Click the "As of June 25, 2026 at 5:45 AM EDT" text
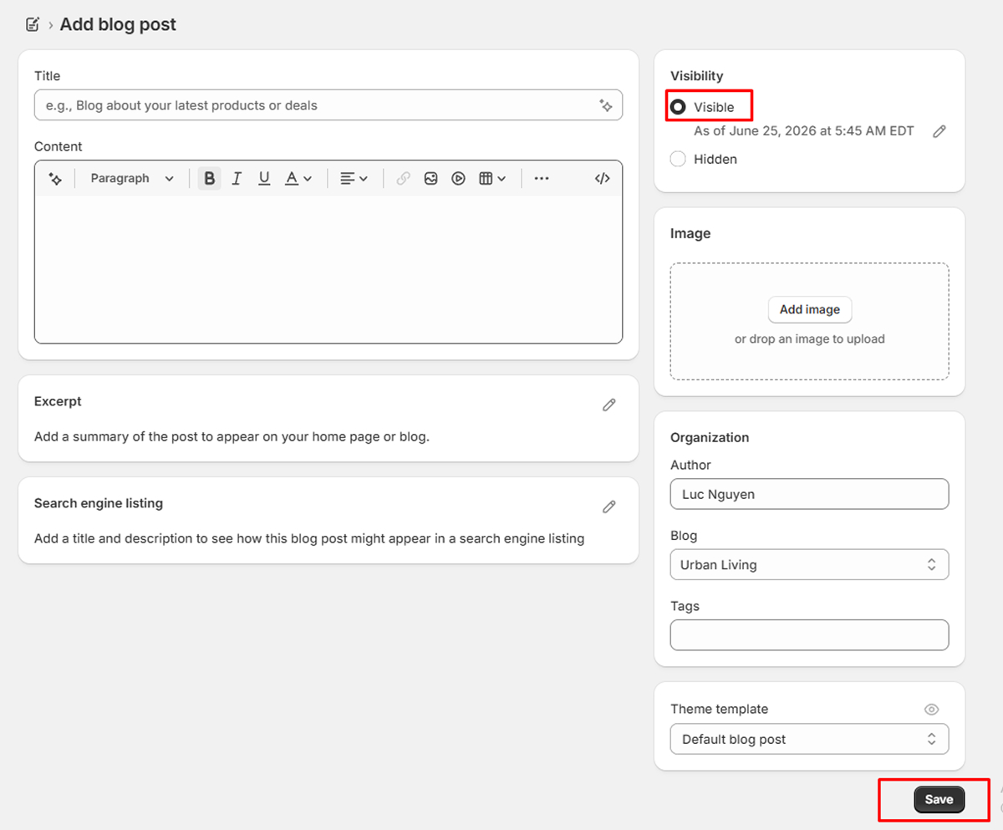Image resolution: width=1003 pixels, height=830 pixels. pos(804,131)
